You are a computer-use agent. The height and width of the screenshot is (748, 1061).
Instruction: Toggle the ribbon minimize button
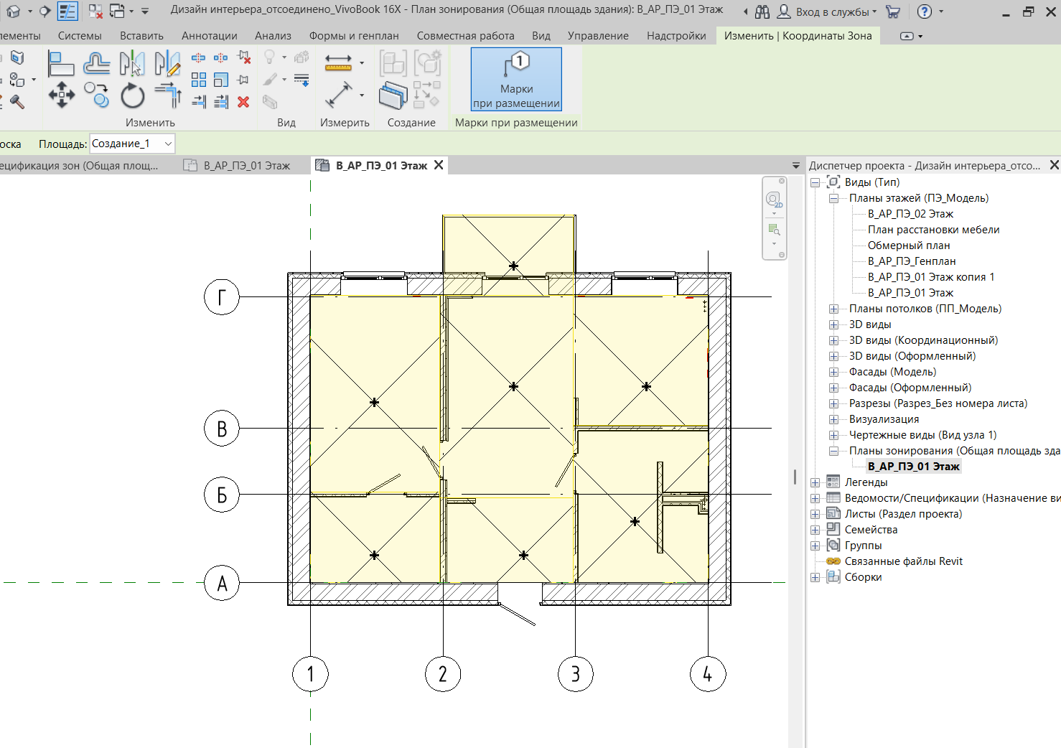click(907, 36)
